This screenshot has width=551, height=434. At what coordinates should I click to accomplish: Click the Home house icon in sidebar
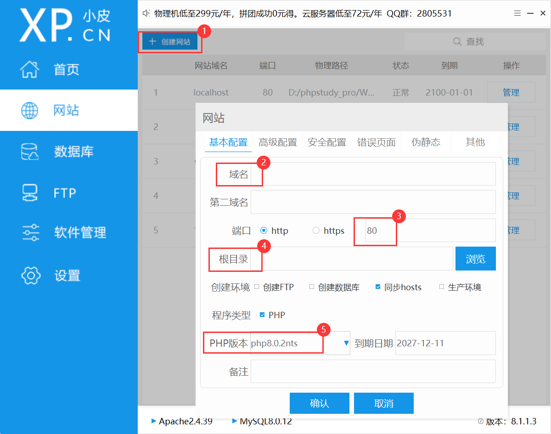pyautogui.click(x=30, y=69)
